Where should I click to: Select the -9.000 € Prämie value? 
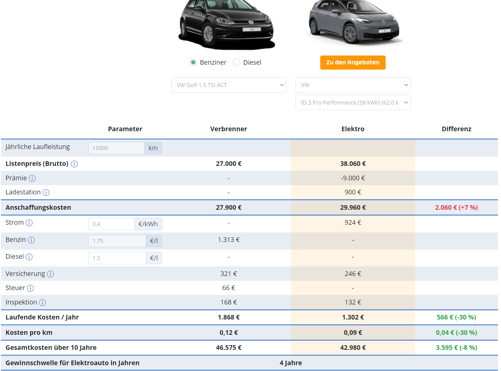click(x=353, y=178)
